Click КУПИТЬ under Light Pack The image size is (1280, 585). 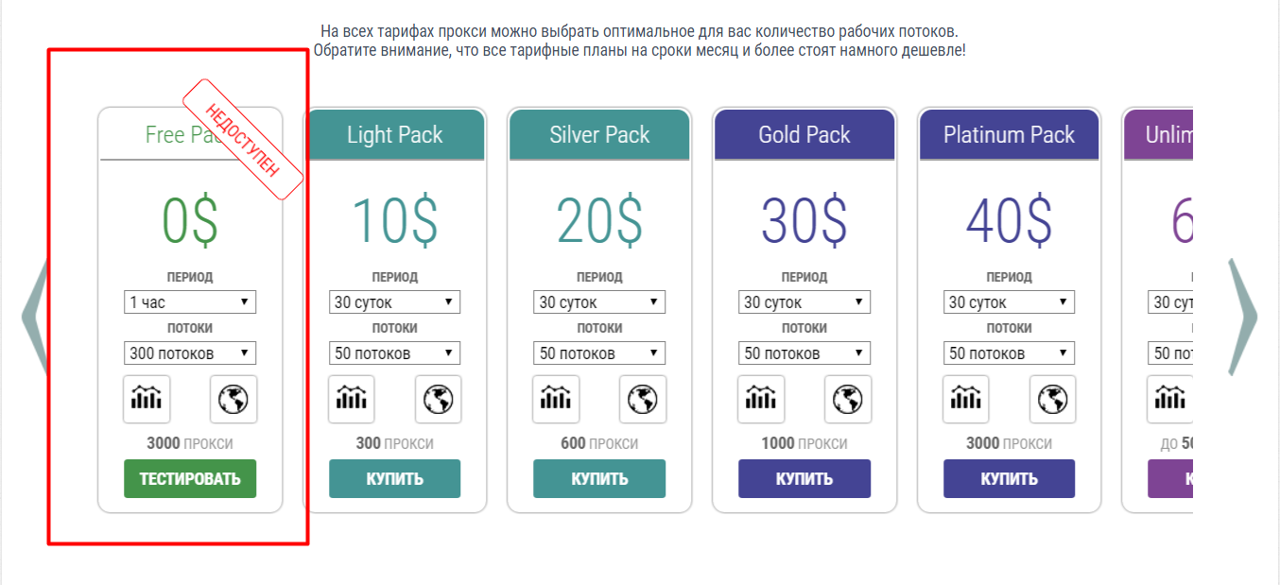tap(394, 479)
